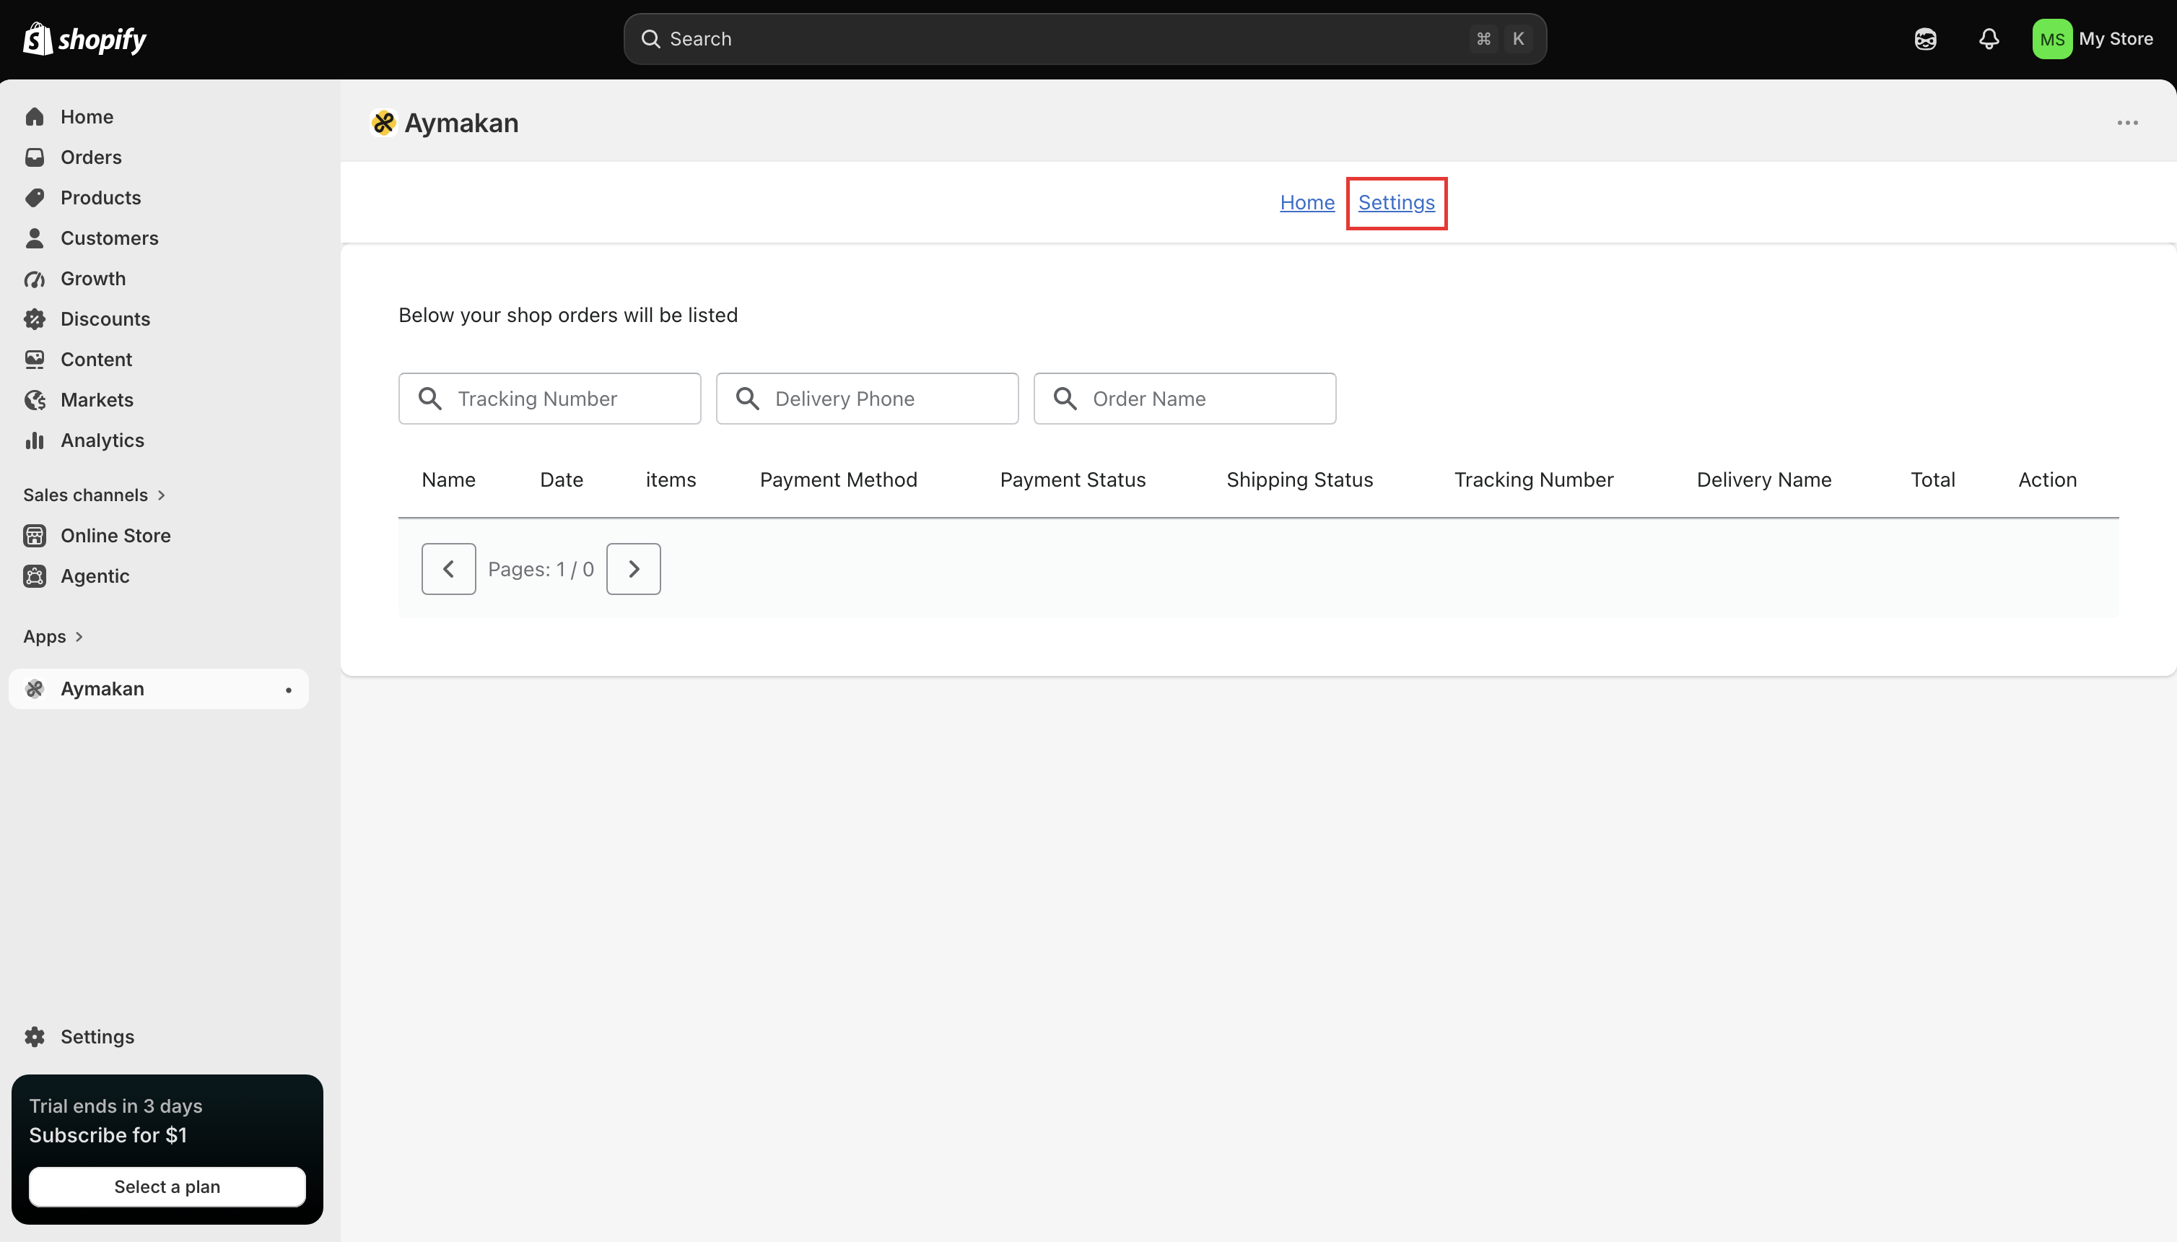
Task: Expand the Apps section
Action: pyautogui.click(x=53, y=636)
